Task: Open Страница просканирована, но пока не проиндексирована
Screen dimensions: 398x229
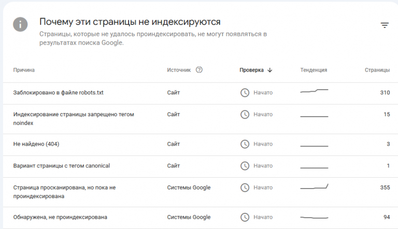Action: 64,192
